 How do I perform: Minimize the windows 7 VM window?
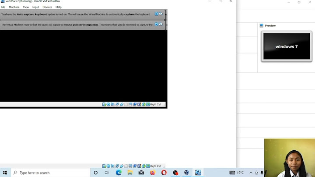(x=210, y=1)
